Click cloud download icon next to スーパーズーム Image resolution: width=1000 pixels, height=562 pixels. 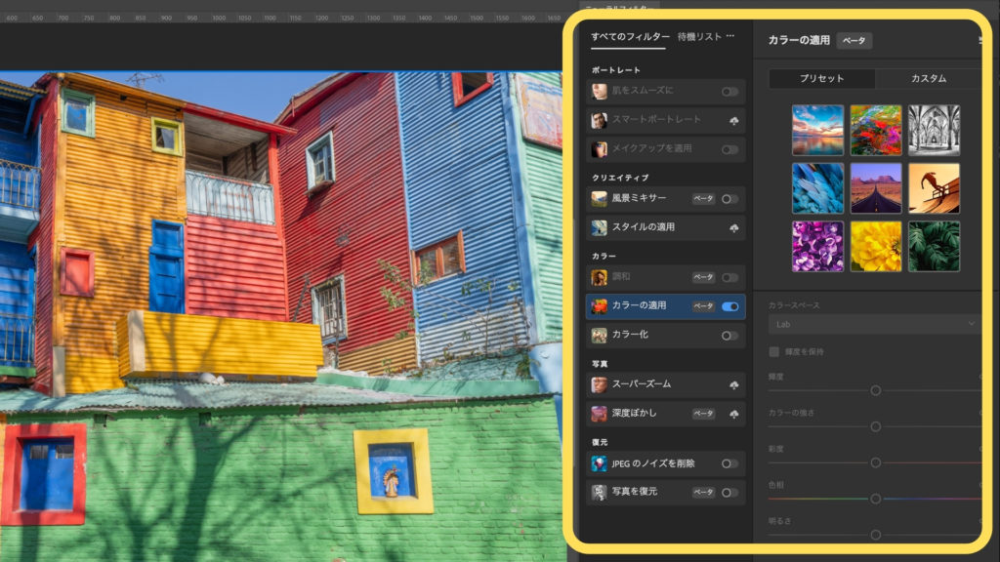click(x=732, y=385)
